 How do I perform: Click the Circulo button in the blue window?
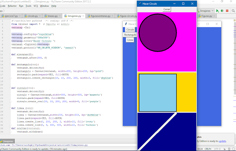tap(130, 30)
